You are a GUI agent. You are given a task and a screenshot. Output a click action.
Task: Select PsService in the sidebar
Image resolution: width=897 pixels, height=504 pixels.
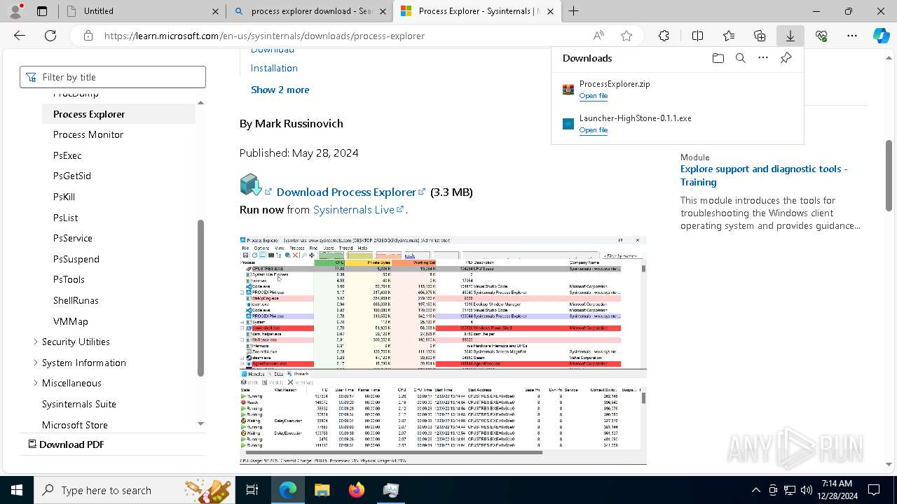click(73, 238)
